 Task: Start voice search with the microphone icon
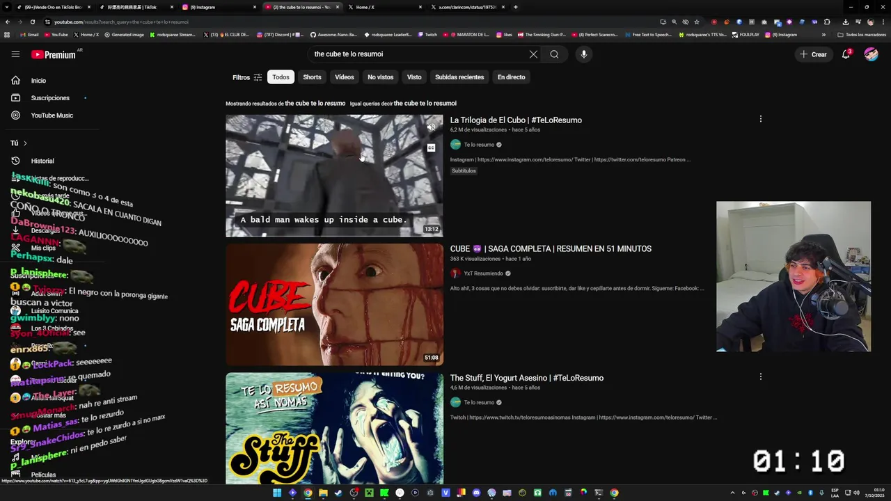point(583,54)
